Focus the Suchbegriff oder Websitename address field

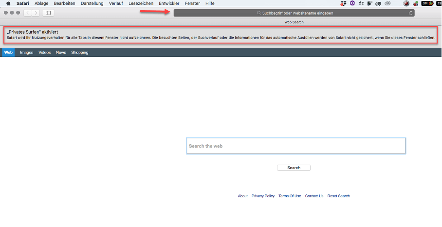[x=294, y=13]
